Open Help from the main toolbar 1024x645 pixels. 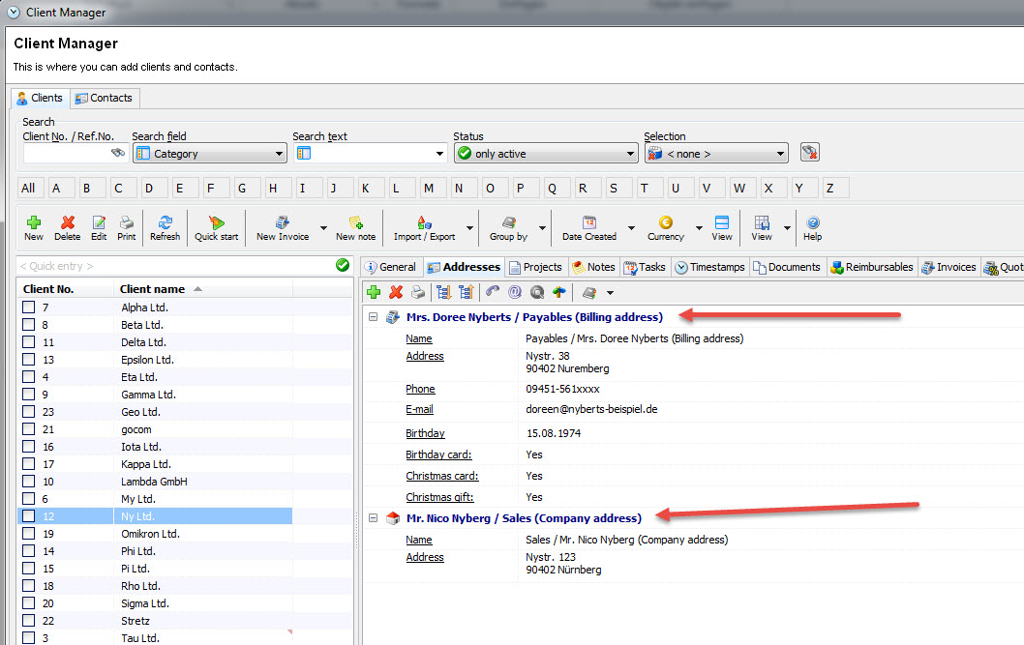[812, 227]
